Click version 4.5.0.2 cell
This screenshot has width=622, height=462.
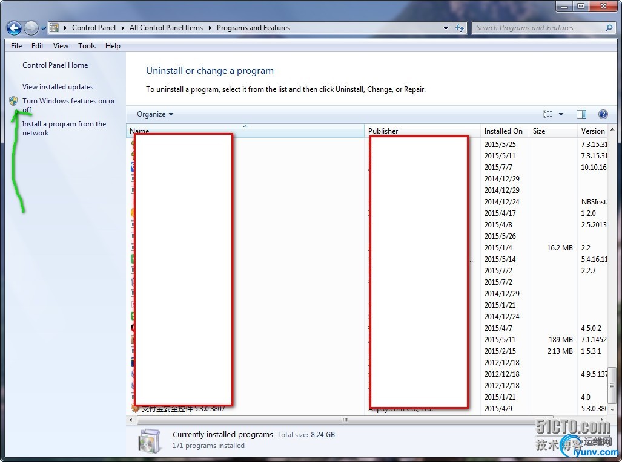click(591, 328)
